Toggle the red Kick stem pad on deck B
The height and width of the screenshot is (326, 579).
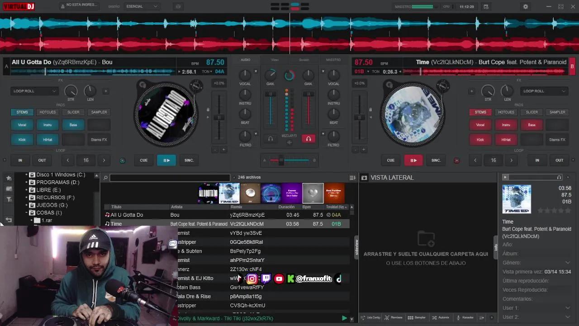coord(480,139)
